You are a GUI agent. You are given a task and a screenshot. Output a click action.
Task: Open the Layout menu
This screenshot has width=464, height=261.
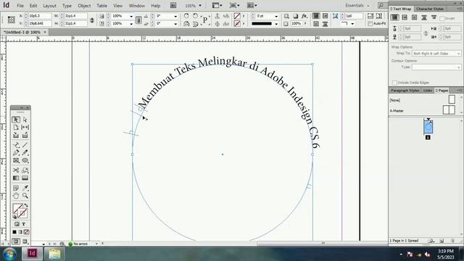coord(49,6)
